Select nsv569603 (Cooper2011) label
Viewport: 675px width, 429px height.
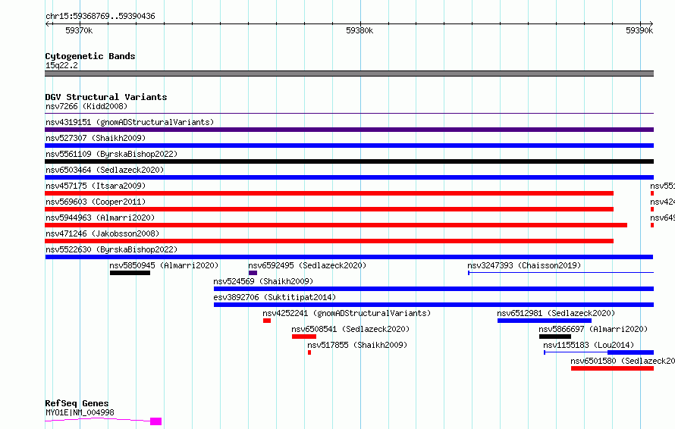coord(96,202)
